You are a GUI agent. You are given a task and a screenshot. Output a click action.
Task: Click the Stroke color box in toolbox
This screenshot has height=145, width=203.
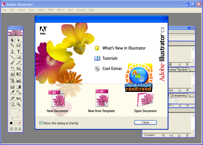(x=17, y=116)
